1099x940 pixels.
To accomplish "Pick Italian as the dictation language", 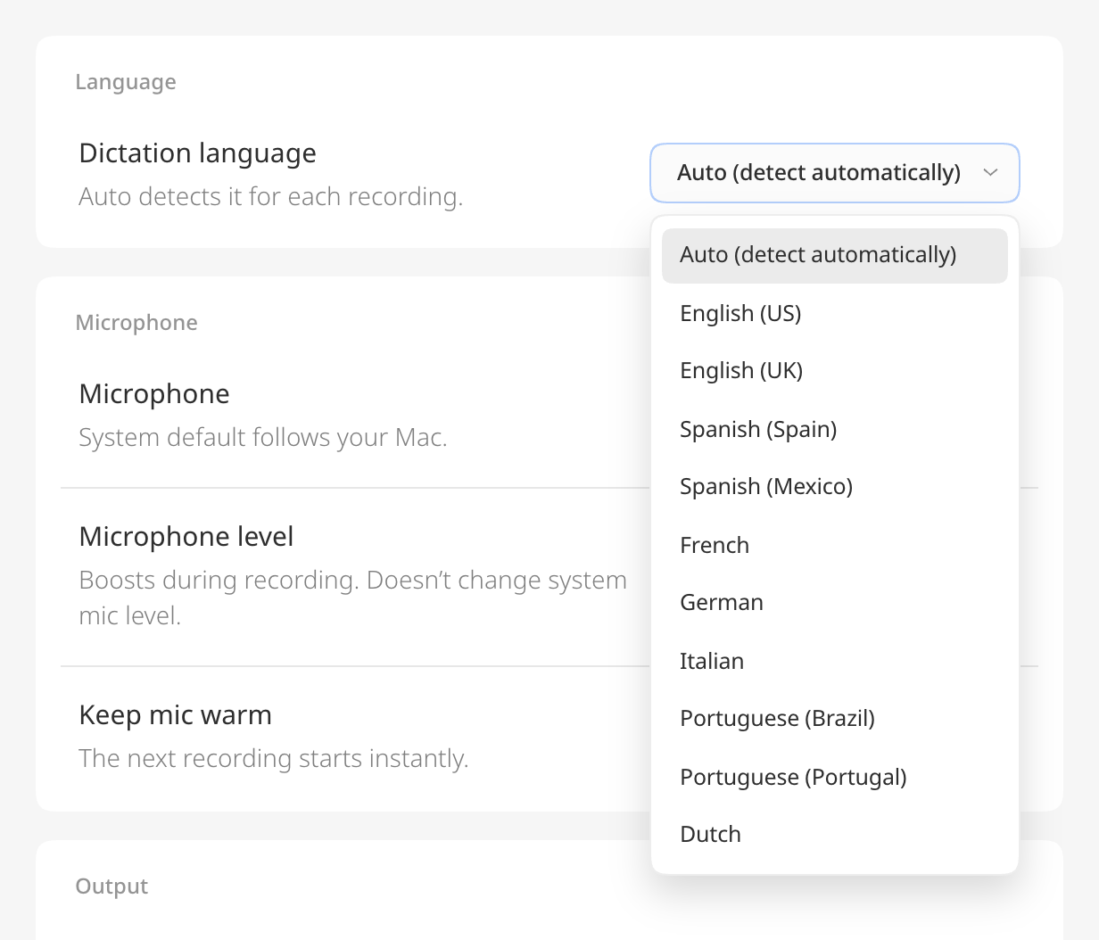I will point(834,661).
